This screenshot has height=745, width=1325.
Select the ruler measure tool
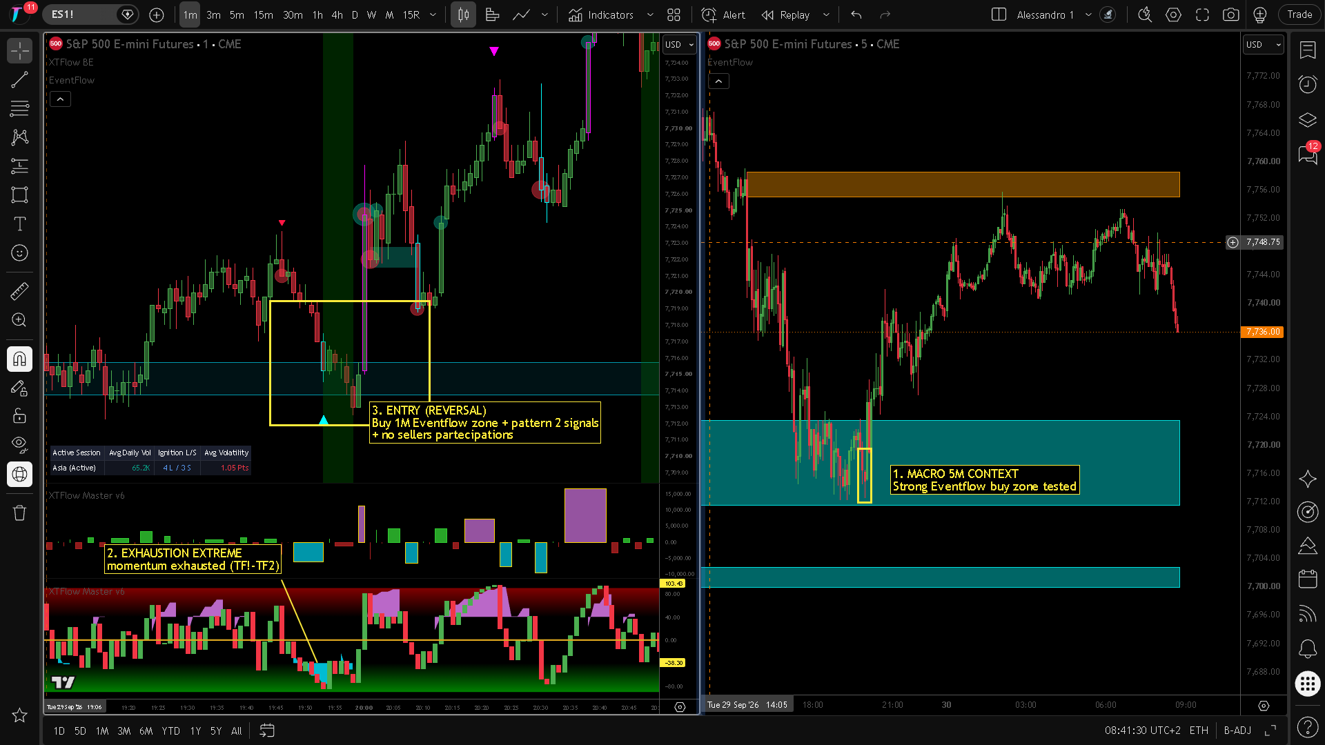[x=19, y=291]
